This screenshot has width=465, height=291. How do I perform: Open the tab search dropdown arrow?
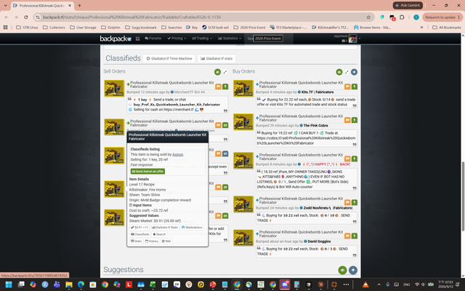coord(5,5)
